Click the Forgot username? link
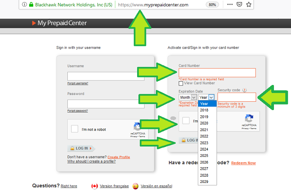This screenshot has width=291, height=190. 78,83
